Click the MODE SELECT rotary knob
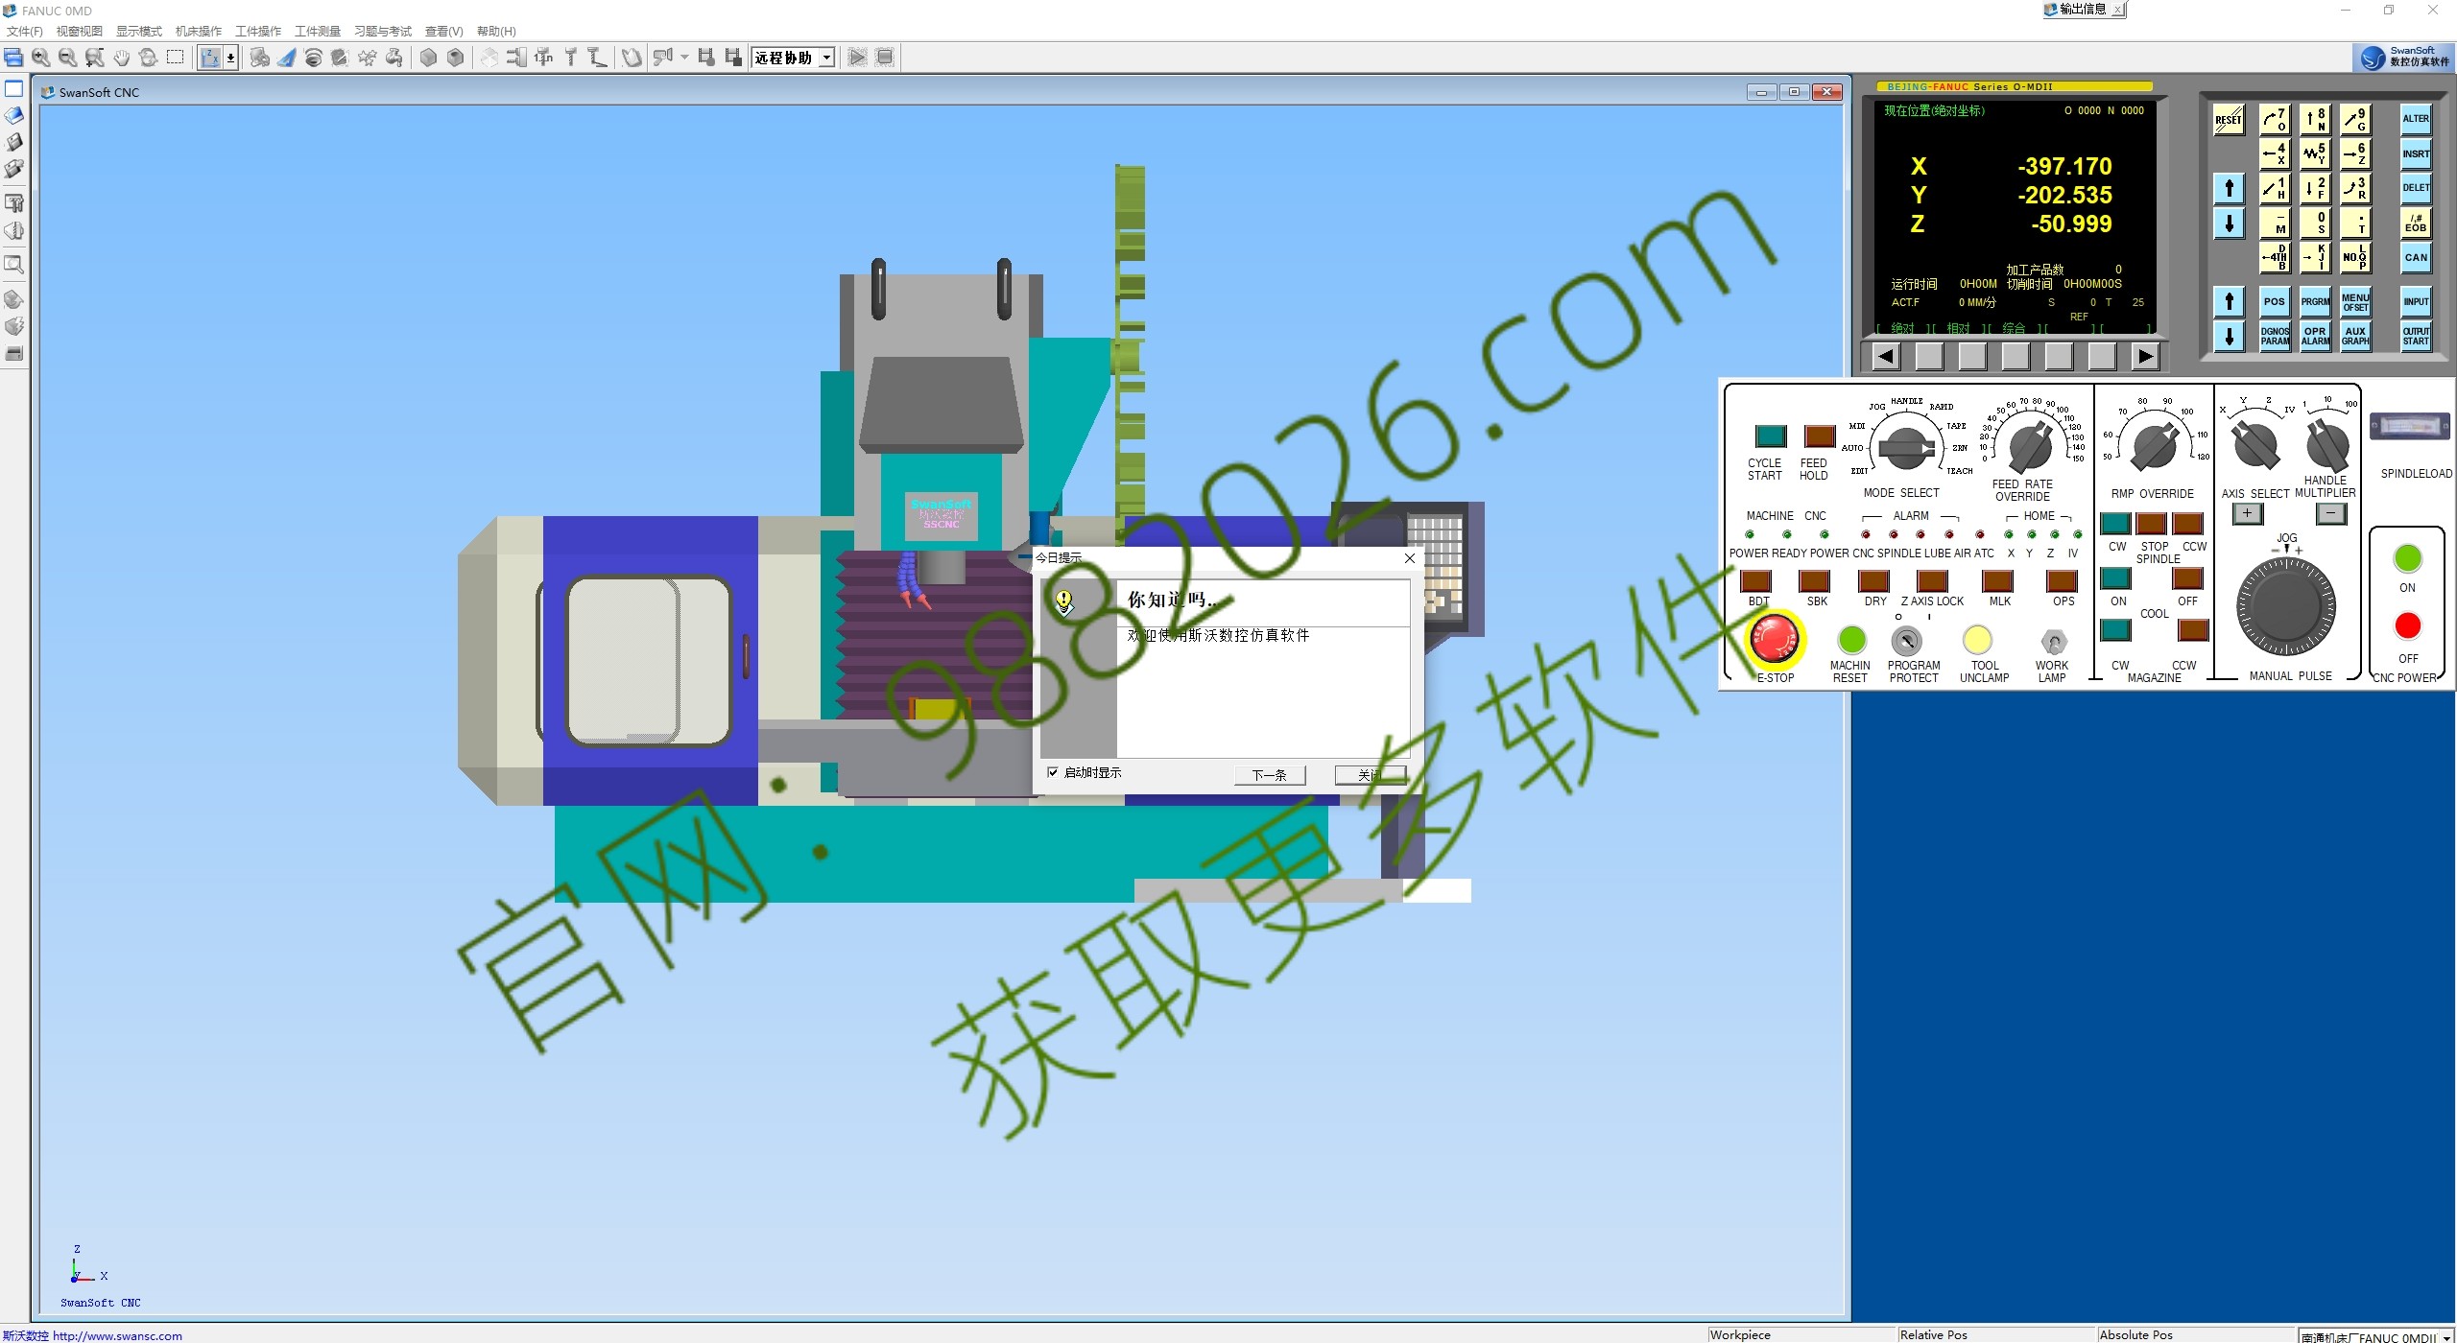Viewport: 2457px width, 1343px height. pos(1905,447)
